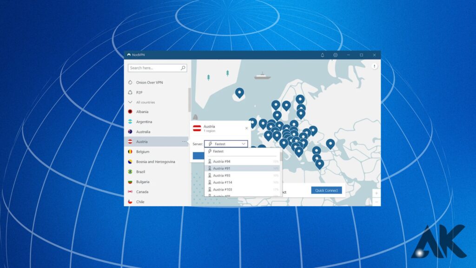Open the notifications bell

pos(323,55)
